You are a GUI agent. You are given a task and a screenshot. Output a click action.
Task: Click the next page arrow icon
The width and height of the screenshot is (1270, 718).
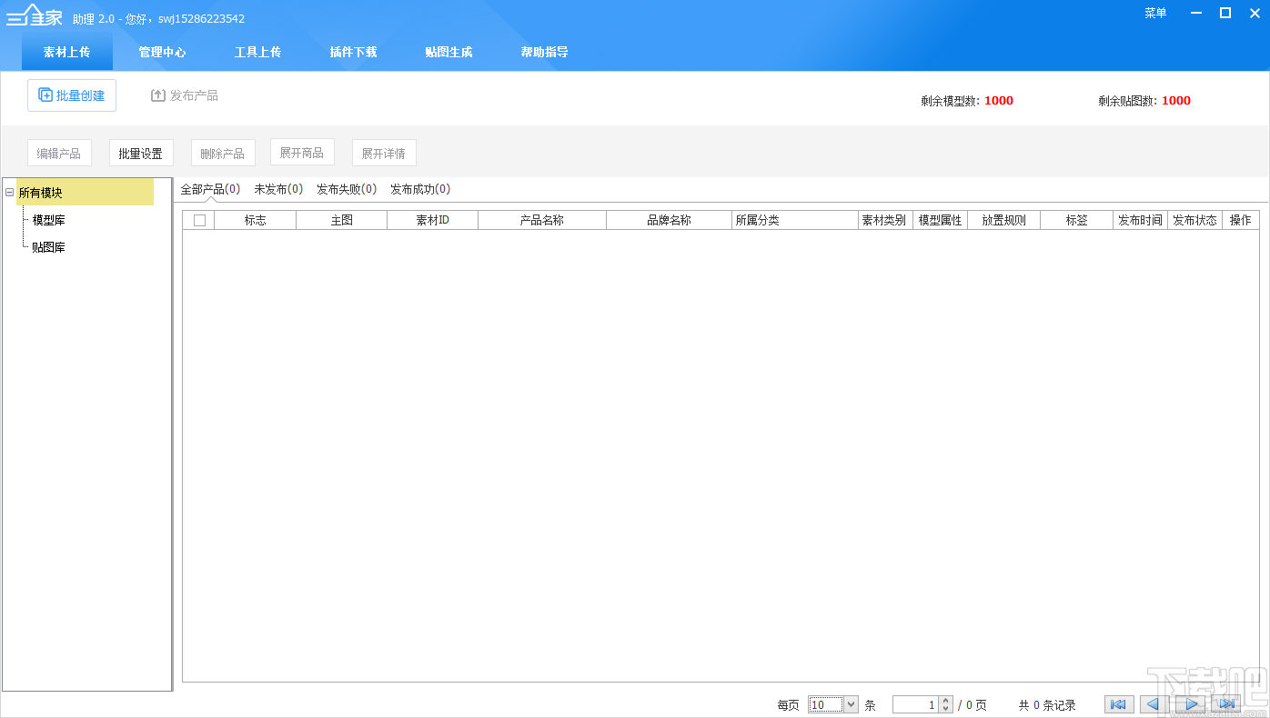pos(1192,703)
